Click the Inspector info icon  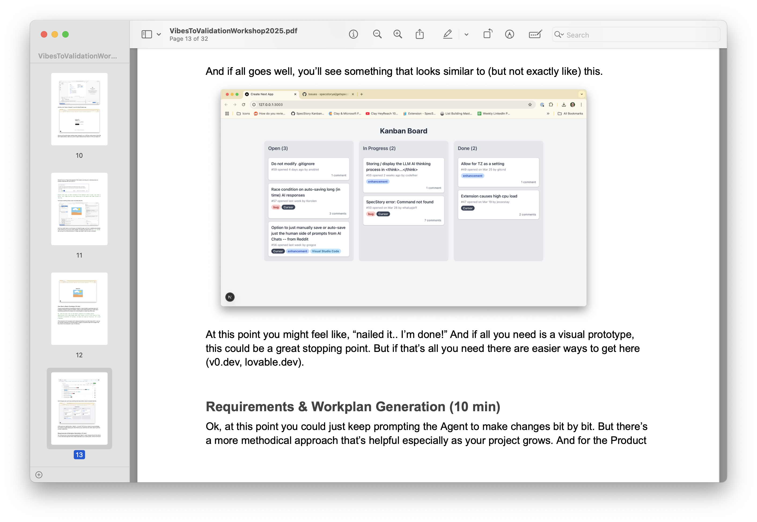pyautogui.click(x=353, y=34)
